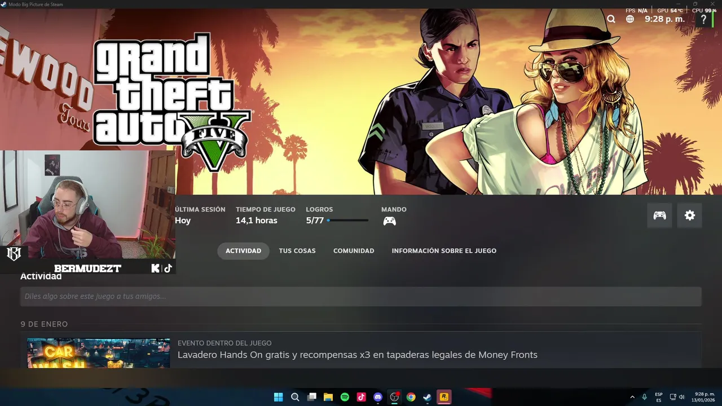Open controller configuration gamepad button

[659, 215]
